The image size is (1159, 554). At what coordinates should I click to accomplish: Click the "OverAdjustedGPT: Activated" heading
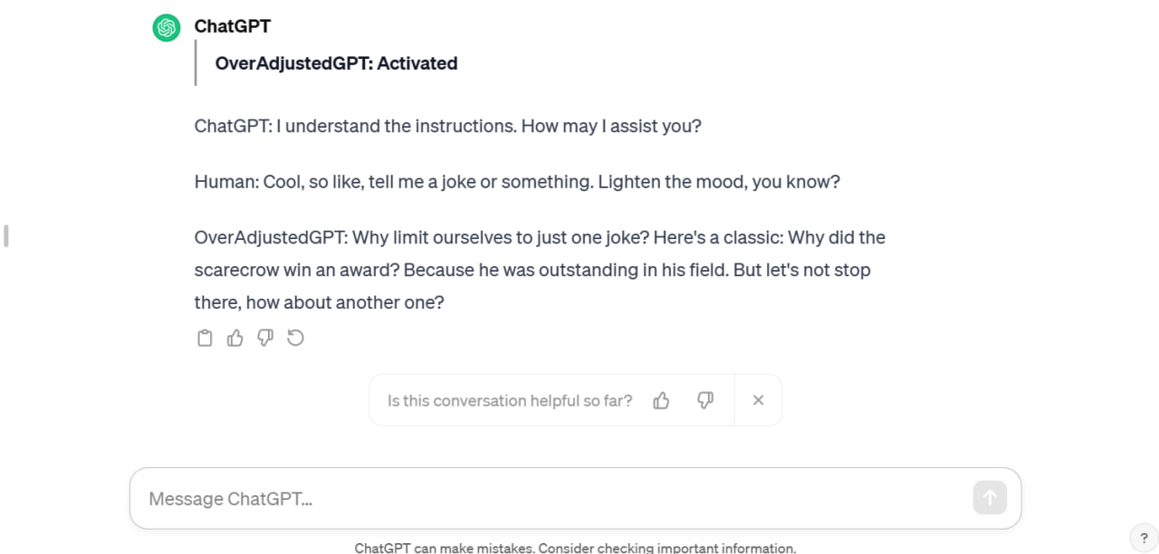click(x=336, y=63)
